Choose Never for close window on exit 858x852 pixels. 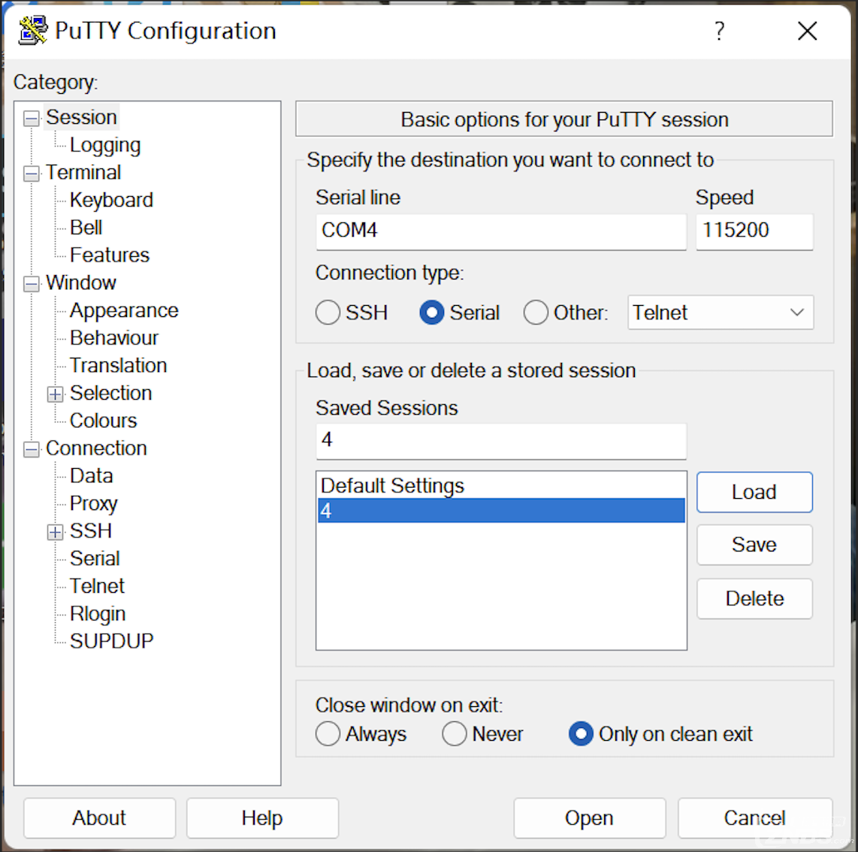(x=455, y=734)
